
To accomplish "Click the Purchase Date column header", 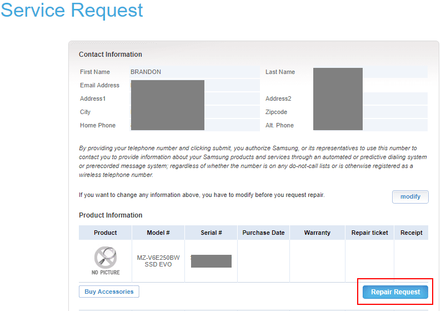I will (263, 233).
